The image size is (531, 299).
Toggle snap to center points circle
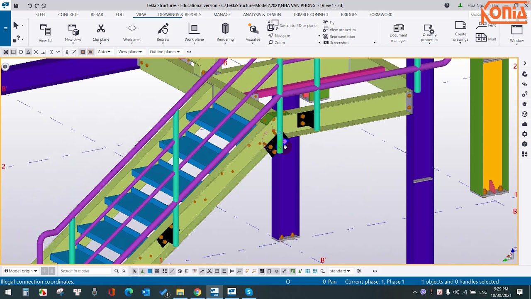[x=21, y=52]
